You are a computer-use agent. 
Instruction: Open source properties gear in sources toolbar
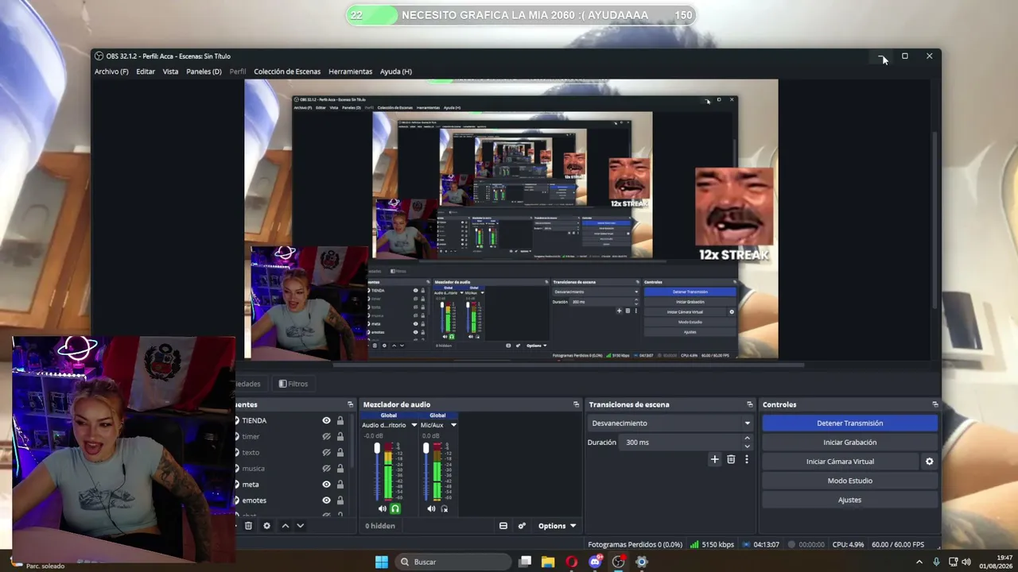tap(266, 526)
